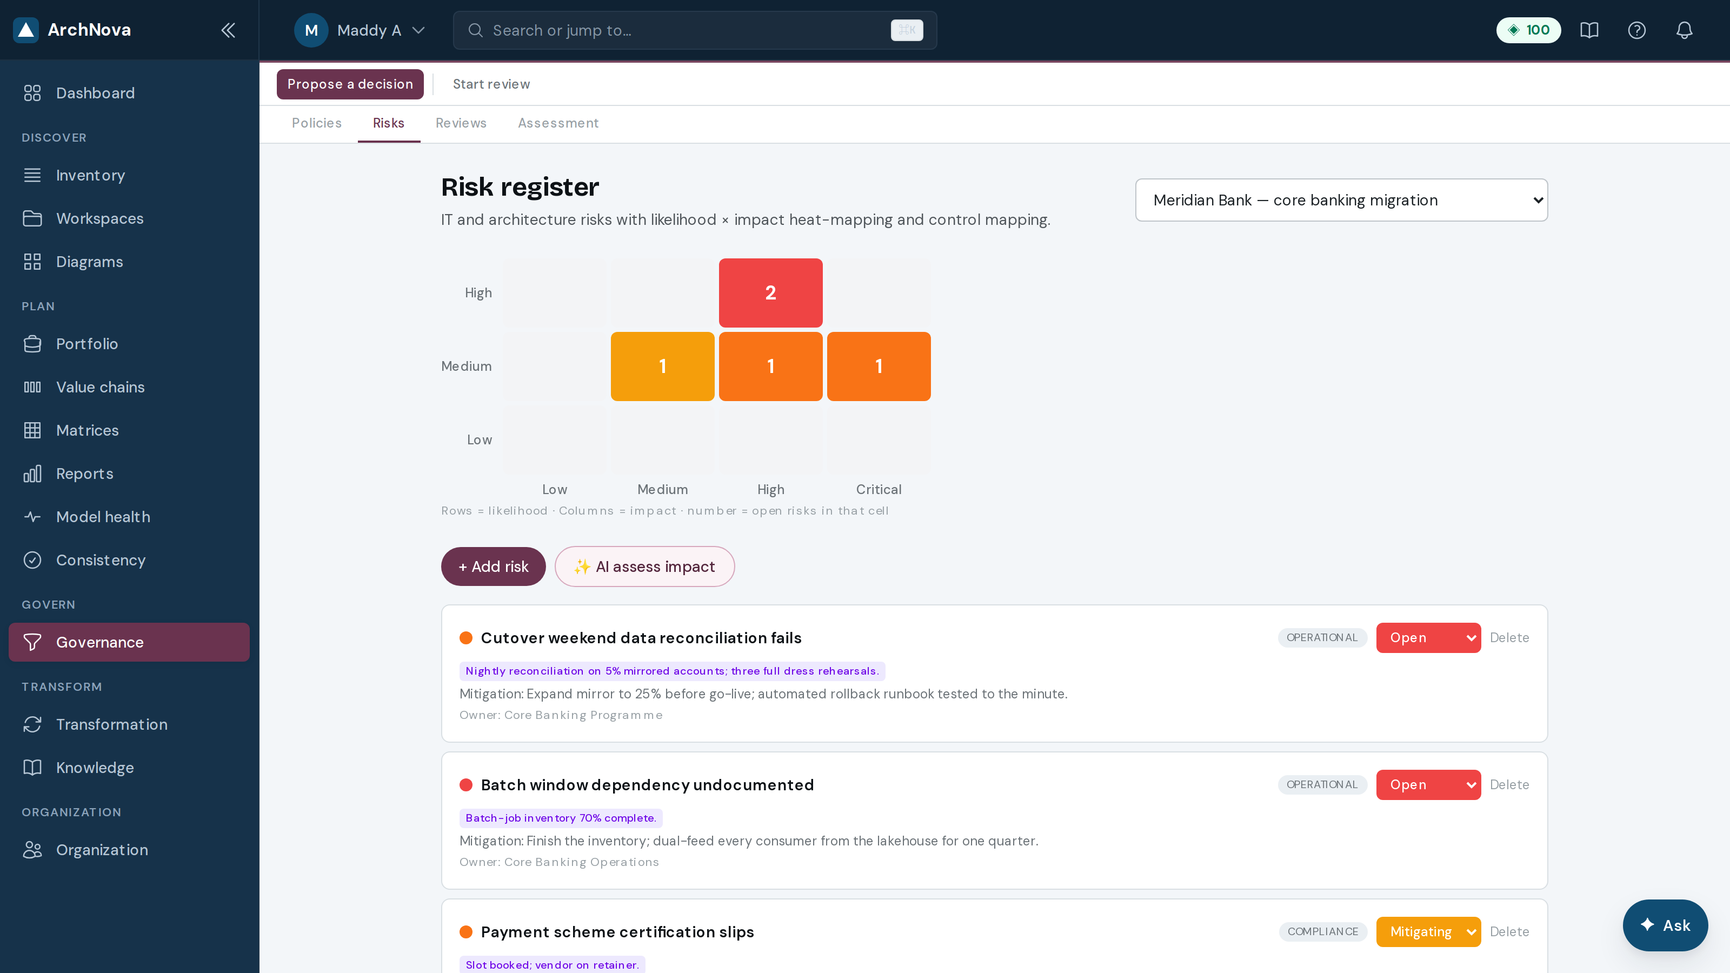Click the Organization people icon
This screenshot has width=1730, height=973.
32,850
